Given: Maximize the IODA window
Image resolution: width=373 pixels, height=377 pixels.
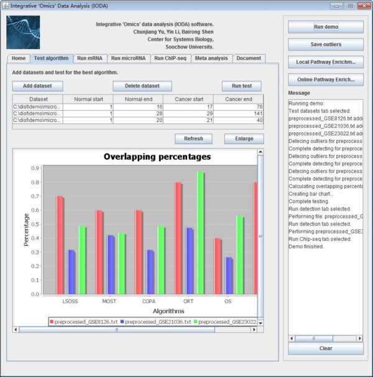Looking at the screenshot, I should click(x=351, y=6).
